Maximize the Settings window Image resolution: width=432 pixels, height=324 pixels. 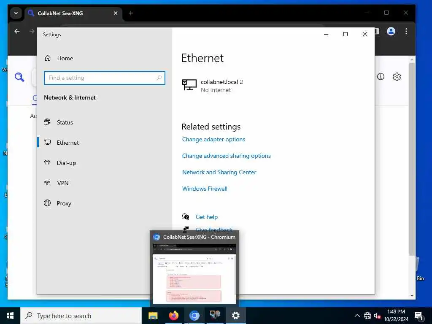pyautogui.click(x=345, y=34)
